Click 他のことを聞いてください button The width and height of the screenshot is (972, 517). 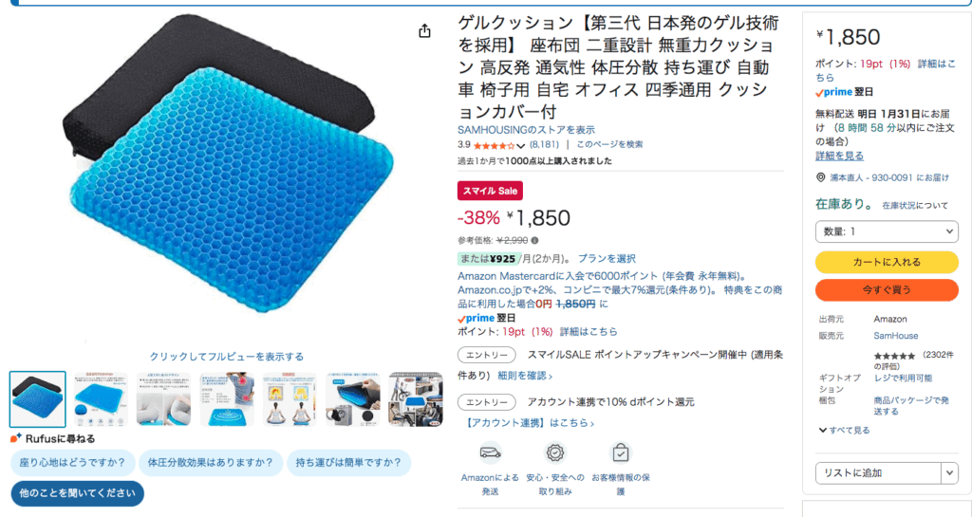pyautogui.click(x=78, y=493)
